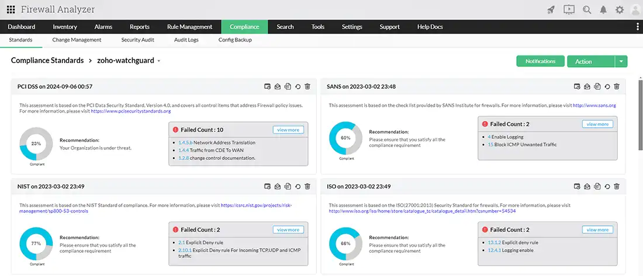Delete the NIST assessment

pos(307,186)
